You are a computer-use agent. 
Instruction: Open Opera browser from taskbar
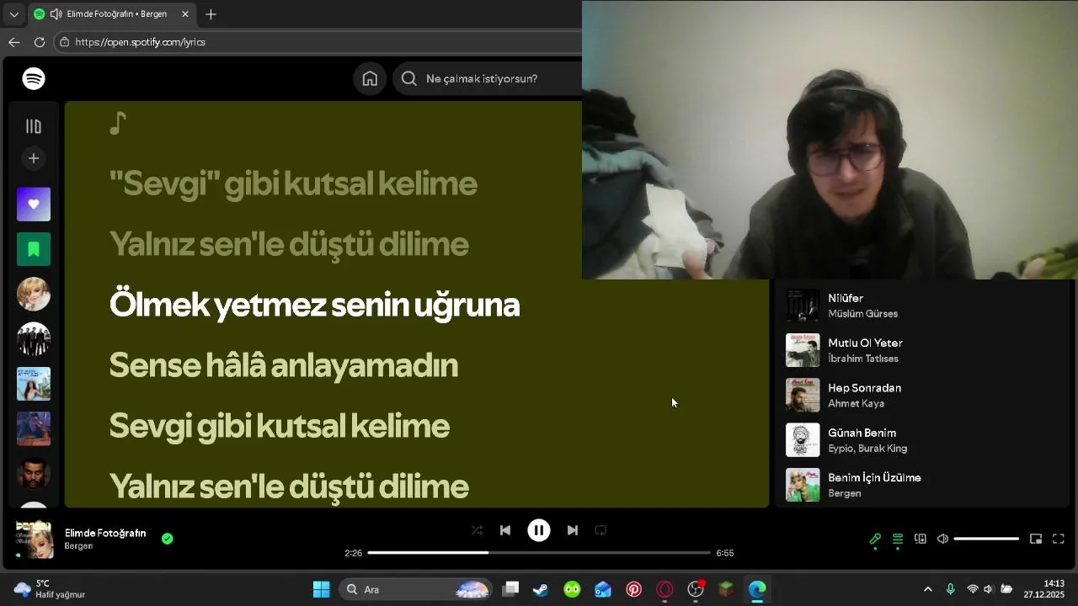tap(665, 589)
